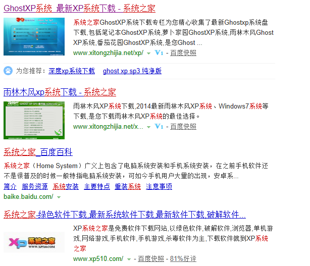
Task: Open the 系统之家-绿色软件下载 result title
Action: point(125,214)
